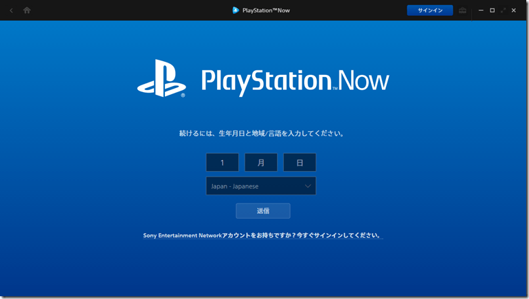Screen dimensions: 529x299
Task: Click the サインイン sign-in button
Action: 430,10
